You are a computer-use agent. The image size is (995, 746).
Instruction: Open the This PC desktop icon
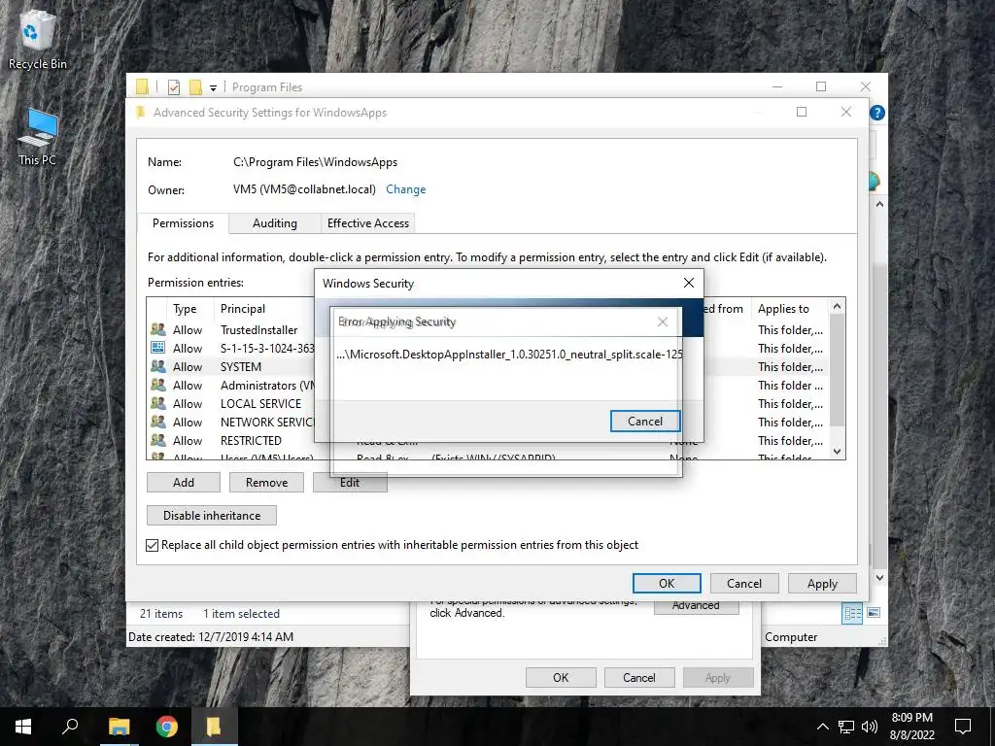(x=37, y=136)
